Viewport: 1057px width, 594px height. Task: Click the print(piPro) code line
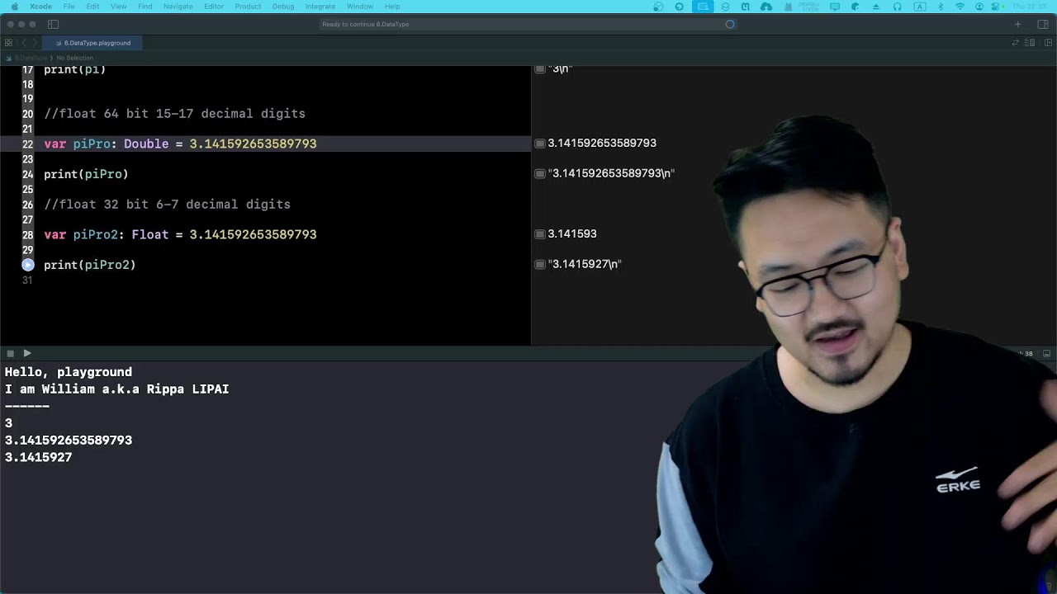pyautogui.click(x=86, y=174)
